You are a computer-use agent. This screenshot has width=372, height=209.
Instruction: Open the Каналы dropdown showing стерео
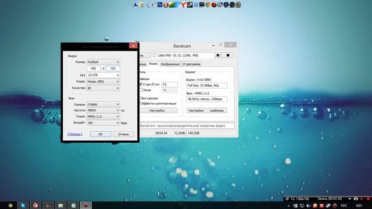click(x=103, y=105)
